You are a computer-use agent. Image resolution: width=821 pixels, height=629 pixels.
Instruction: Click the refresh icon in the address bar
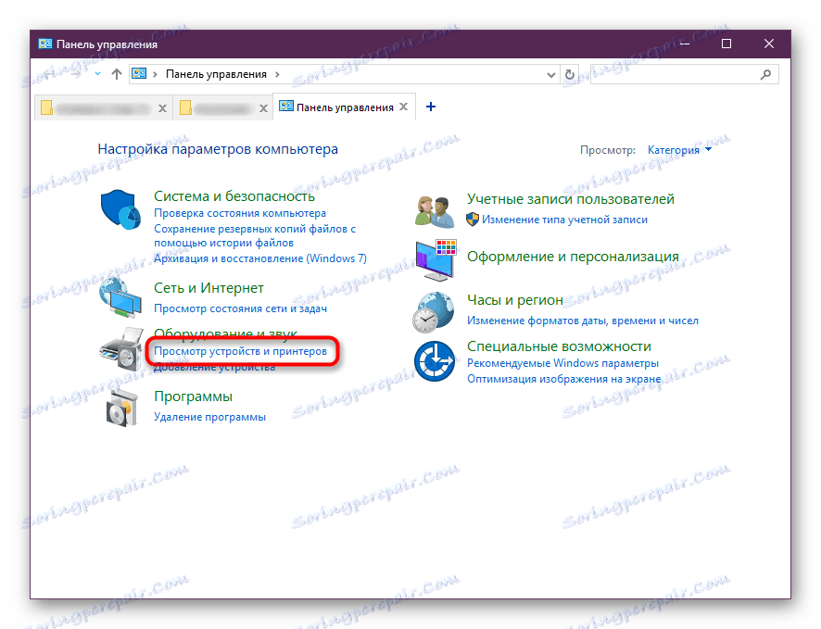[x=569, y=73]
